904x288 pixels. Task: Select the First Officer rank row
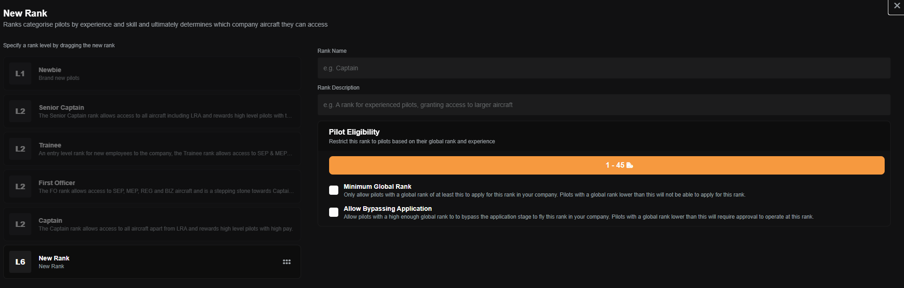152,186
